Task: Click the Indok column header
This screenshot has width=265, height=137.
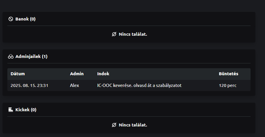Action: 103,74
